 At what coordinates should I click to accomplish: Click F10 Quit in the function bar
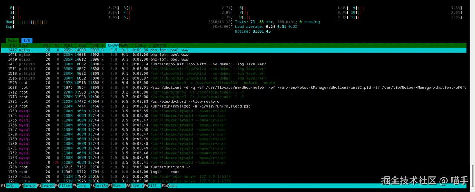click(170, 186)
